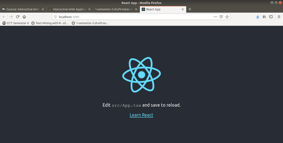Click the back navigation arrow
The height and width of the screenshot is (143, 283).
click(x=4, y=17)
